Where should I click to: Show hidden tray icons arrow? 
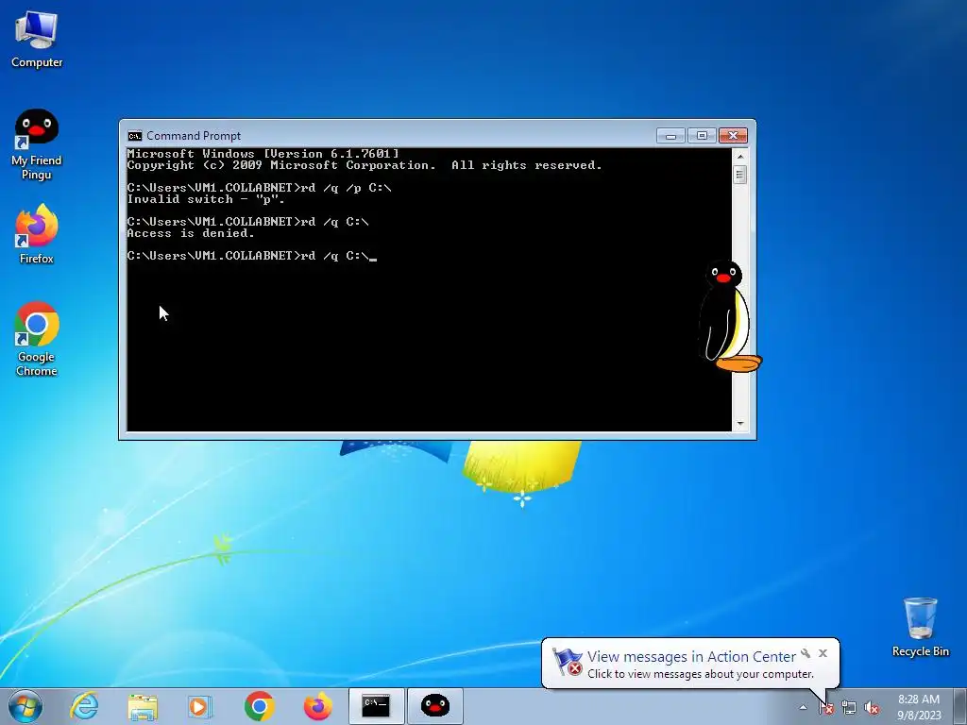(803, 707)
